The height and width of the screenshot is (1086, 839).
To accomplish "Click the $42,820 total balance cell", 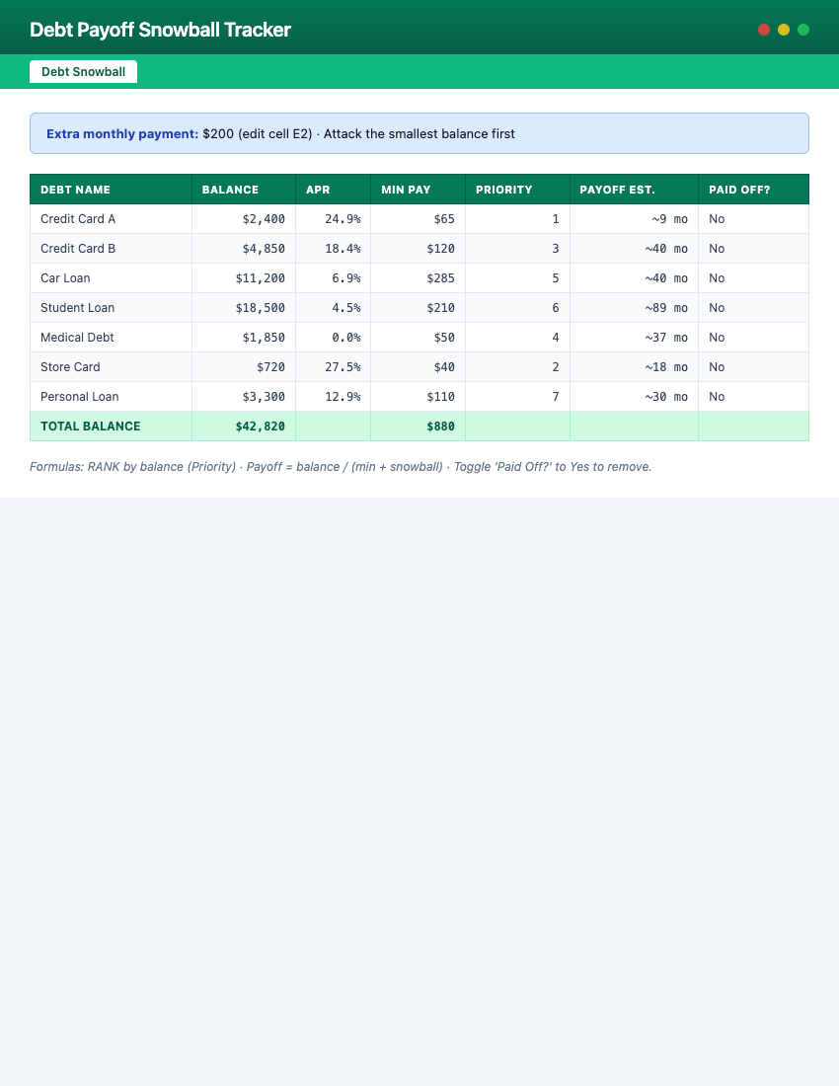I will tap(244, 427).
